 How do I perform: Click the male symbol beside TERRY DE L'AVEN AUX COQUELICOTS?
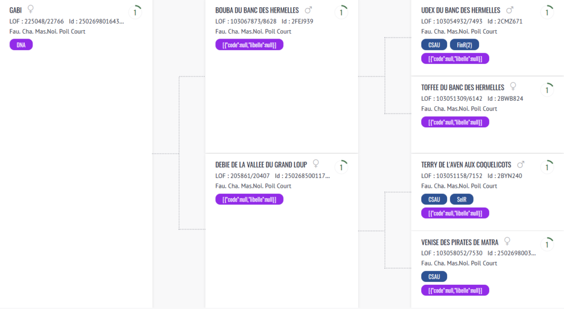[x=520, y=164]
